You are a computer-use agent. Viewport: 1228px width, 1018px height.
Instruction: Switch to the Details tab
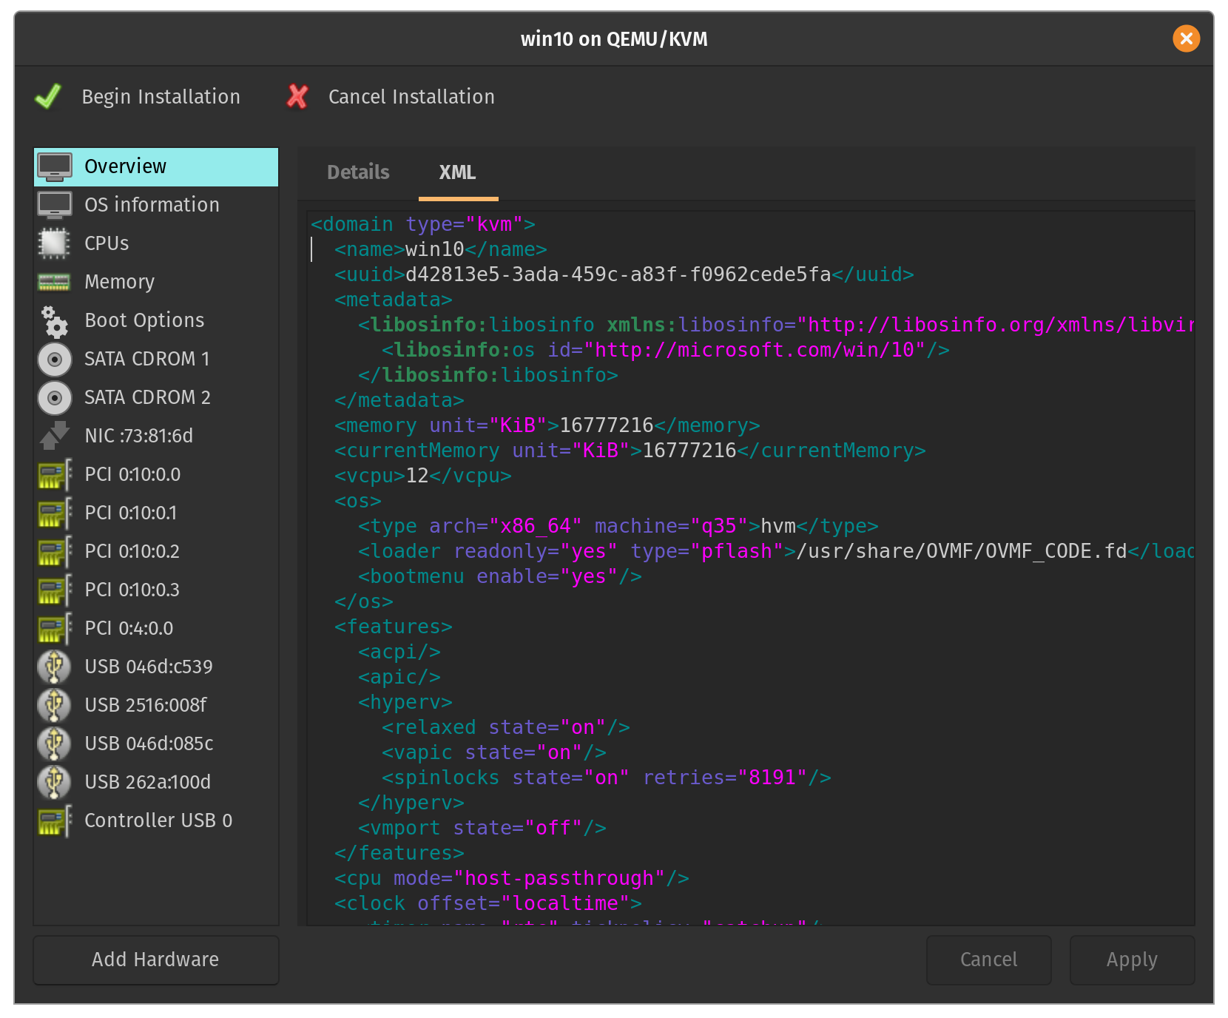pyautogui.click(x=358, y=172)
